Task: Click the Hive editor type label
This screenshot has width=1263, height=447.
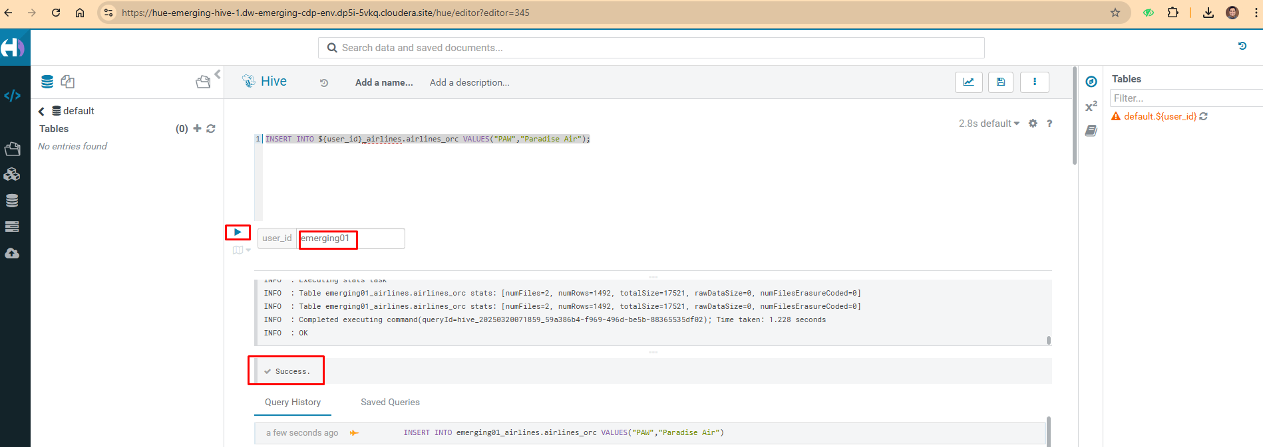Action: (273, 81)
